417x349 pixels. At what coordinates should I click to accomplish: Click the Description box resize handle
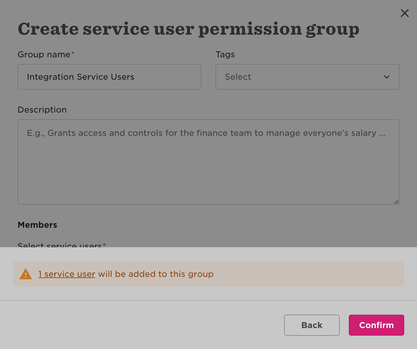(396, 202)
